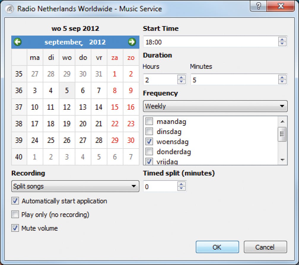Click the 2012 year in calendar header
299x265 pixels.
point(97,42)
